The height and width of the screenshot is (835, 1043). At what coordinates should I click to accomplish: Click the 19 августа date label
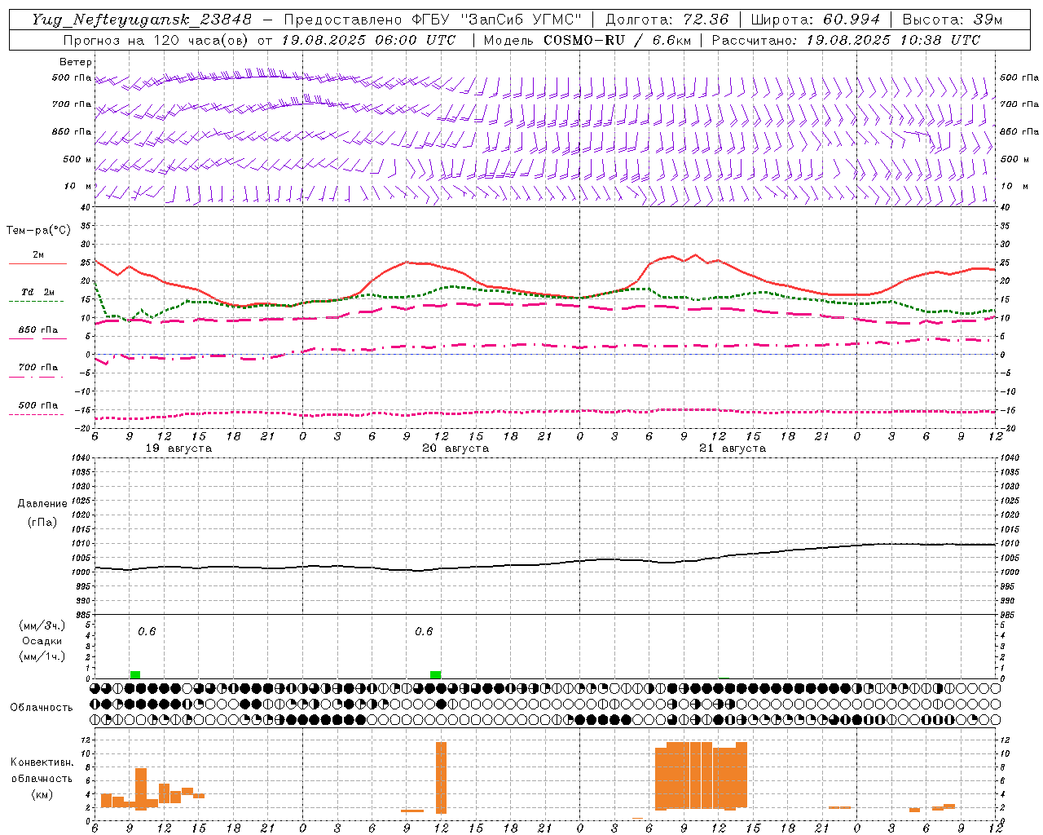point(178,448)
